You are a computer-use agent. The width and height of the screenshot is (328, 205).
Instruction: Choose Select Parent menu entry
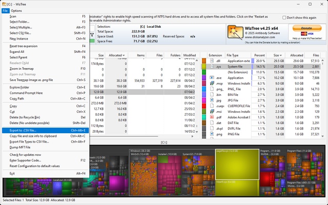(46, 57)
